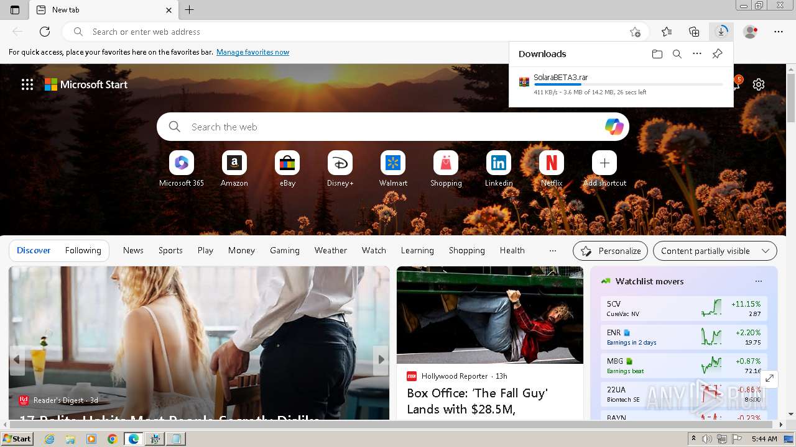
Task: Open the Disney+ shortcut tile
Action: 340,169
